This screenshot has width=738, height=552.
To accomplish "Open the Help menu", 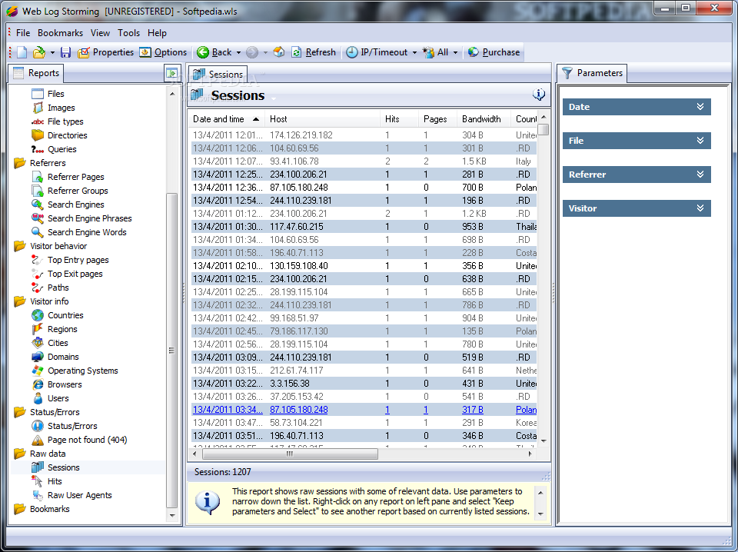I will coord(157,33).
